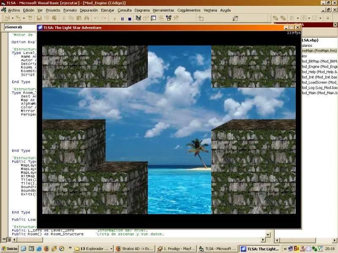Open the Depuración menu

point(89,10)
